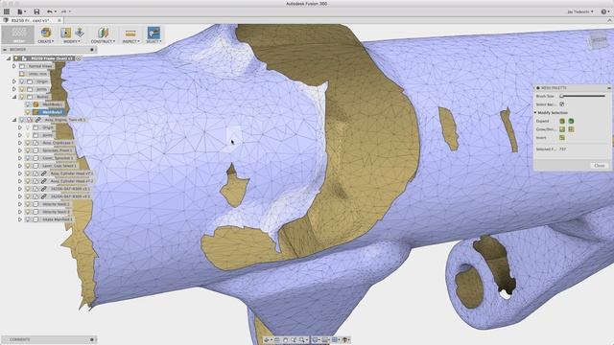Adjust the Brush Size slider
The width and height of the screenshot is (614, 345).
coord(583,96)
